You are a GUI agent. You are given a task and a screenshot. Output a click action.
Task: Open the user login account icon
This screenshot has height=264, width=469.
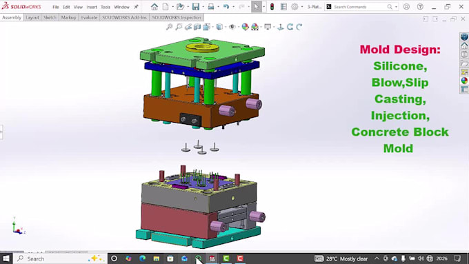[406, 7]
